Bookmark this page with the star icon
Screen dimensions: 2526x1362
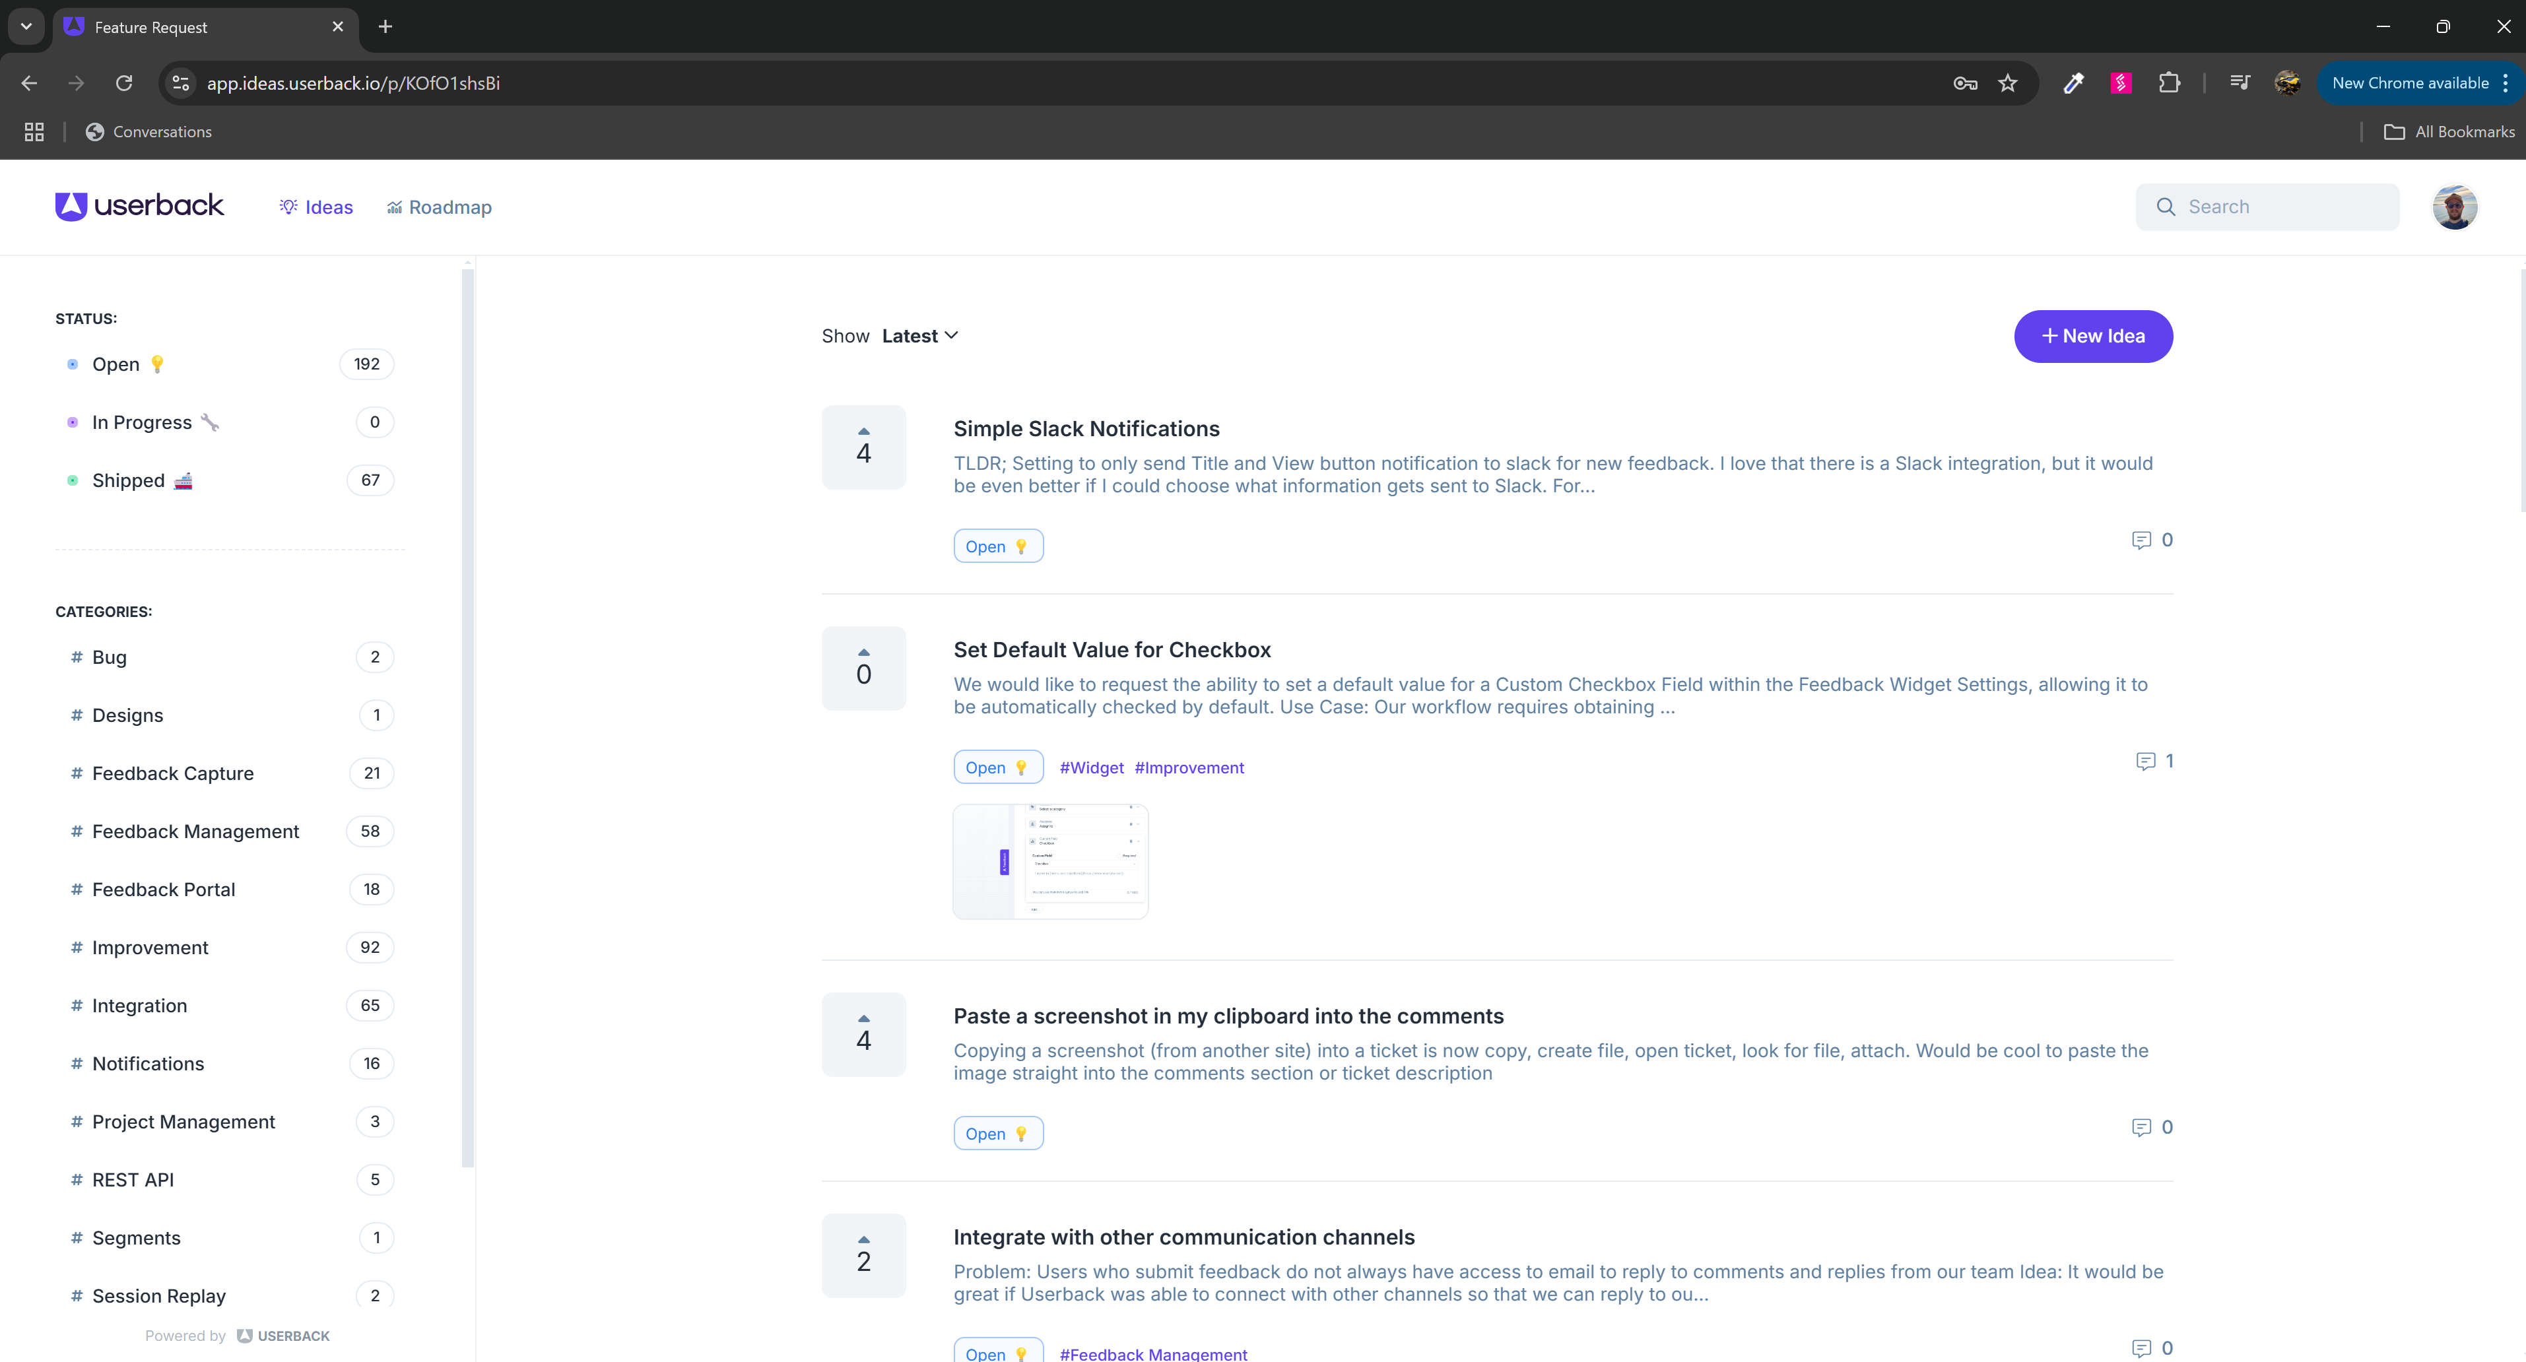(2009, 83)
